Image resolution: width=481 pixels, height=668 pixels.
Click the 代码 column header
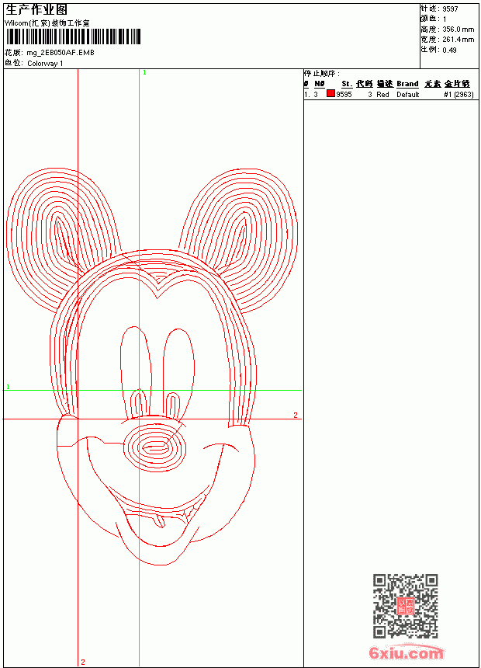pos(365,84)
